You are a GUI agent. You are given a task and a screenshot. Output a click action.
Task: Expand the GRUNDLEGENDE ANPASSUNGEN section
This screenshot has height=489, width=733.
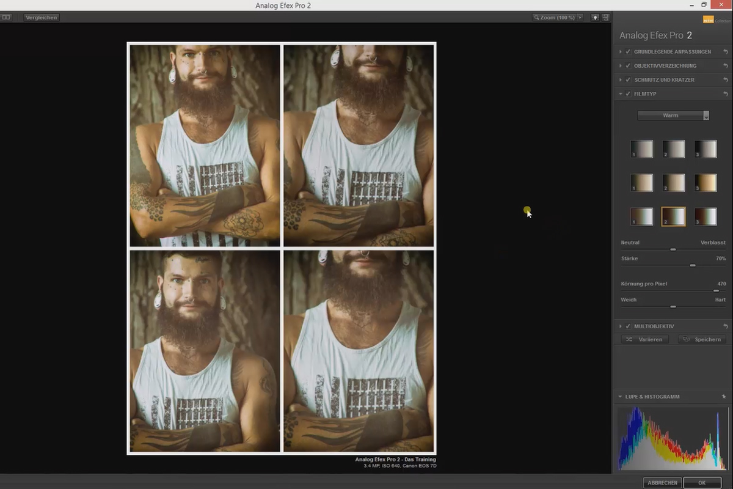(x=621, y=51)
